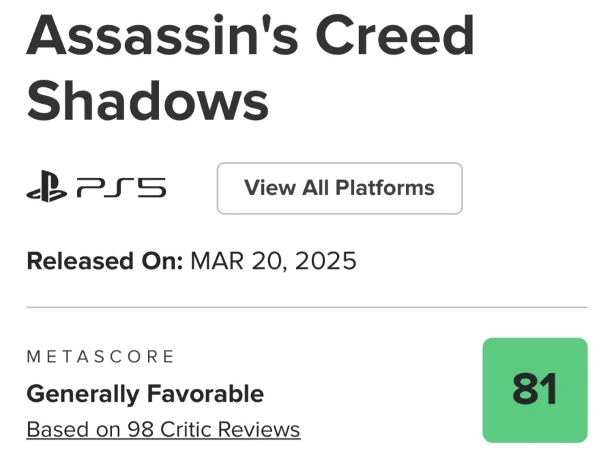This screenshot has width=614, height=455.
Task: Click the MAR 20, 2025 release date
Action: [273, 261]
